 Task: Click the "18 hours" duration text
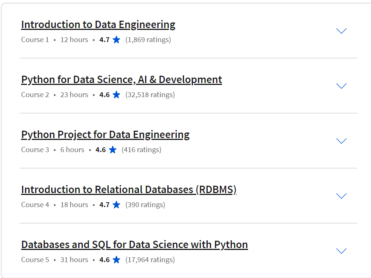(74, 205)
